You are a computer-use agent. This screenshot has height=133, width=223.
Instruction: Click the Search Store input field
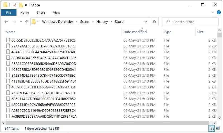coord(190,22)
